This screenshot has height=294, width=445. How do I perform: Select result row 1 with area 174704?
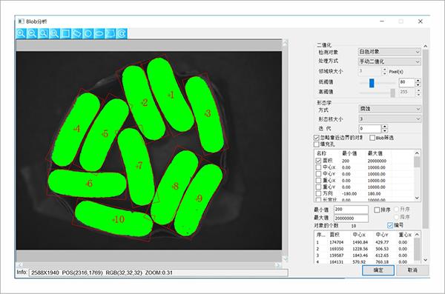(364, 242)
